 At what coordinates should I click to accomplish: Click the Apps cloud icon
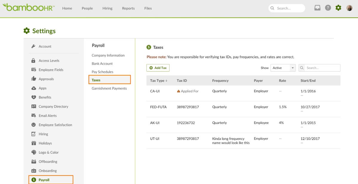[34, 88]
